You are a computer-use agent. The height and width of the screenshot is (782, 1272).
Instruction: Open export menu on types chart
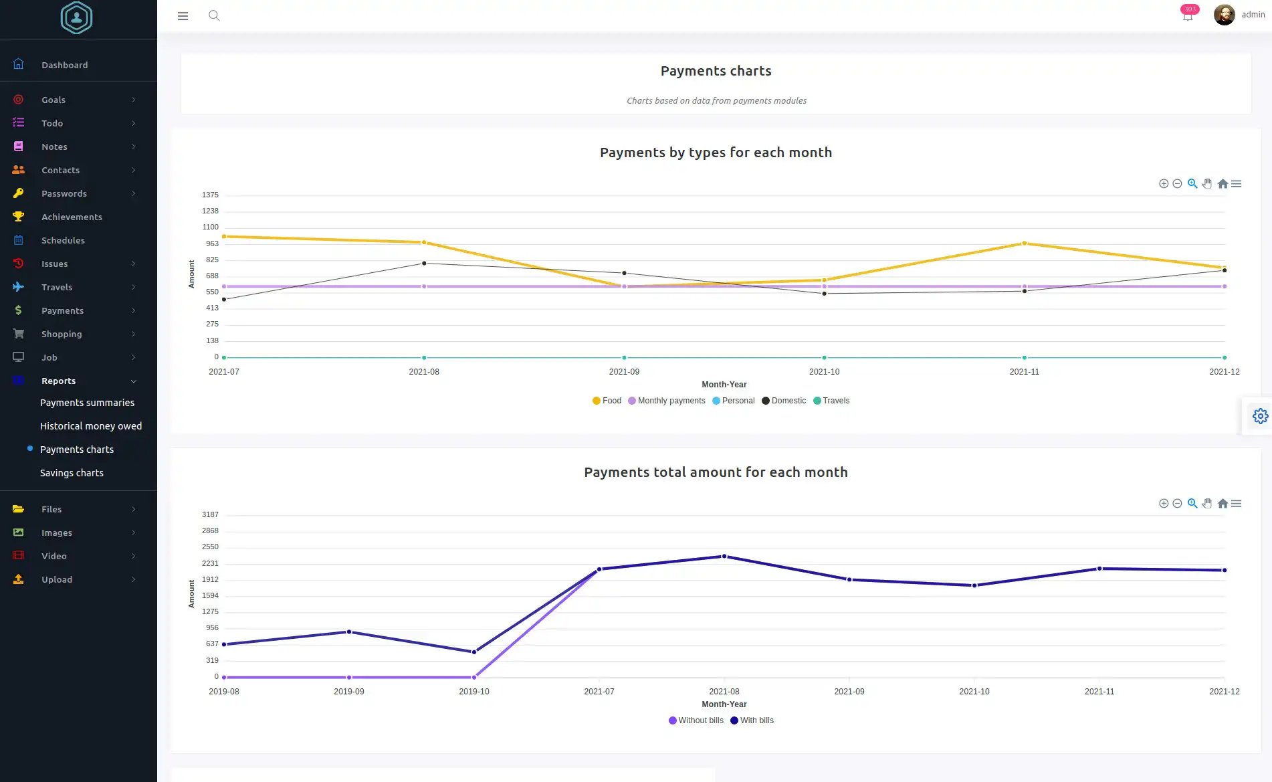(x=1237, y=184)
